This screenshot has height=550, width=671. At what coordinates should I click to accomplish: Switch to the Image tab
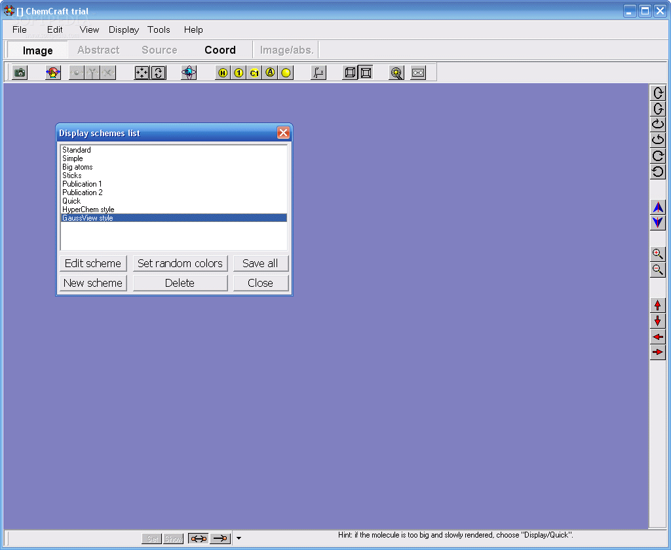pyautogui.click(x=37, y=50)
